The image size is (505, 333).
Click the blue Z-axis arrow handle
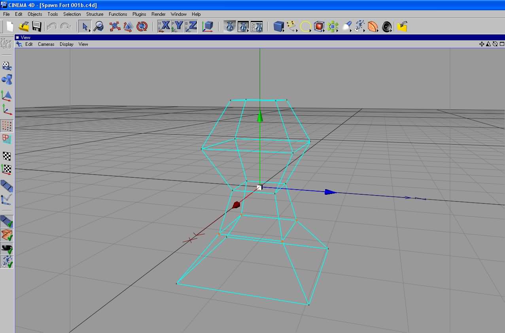(330, 192)
